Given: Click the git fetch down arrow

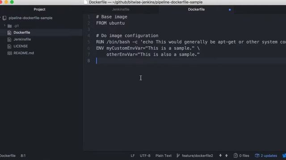Looking at the screenshot, I should [x=220, y=156].
